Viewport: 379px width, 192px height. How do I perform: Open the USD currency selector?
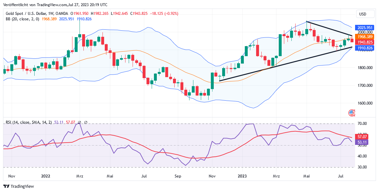click(x=363, y=14)
